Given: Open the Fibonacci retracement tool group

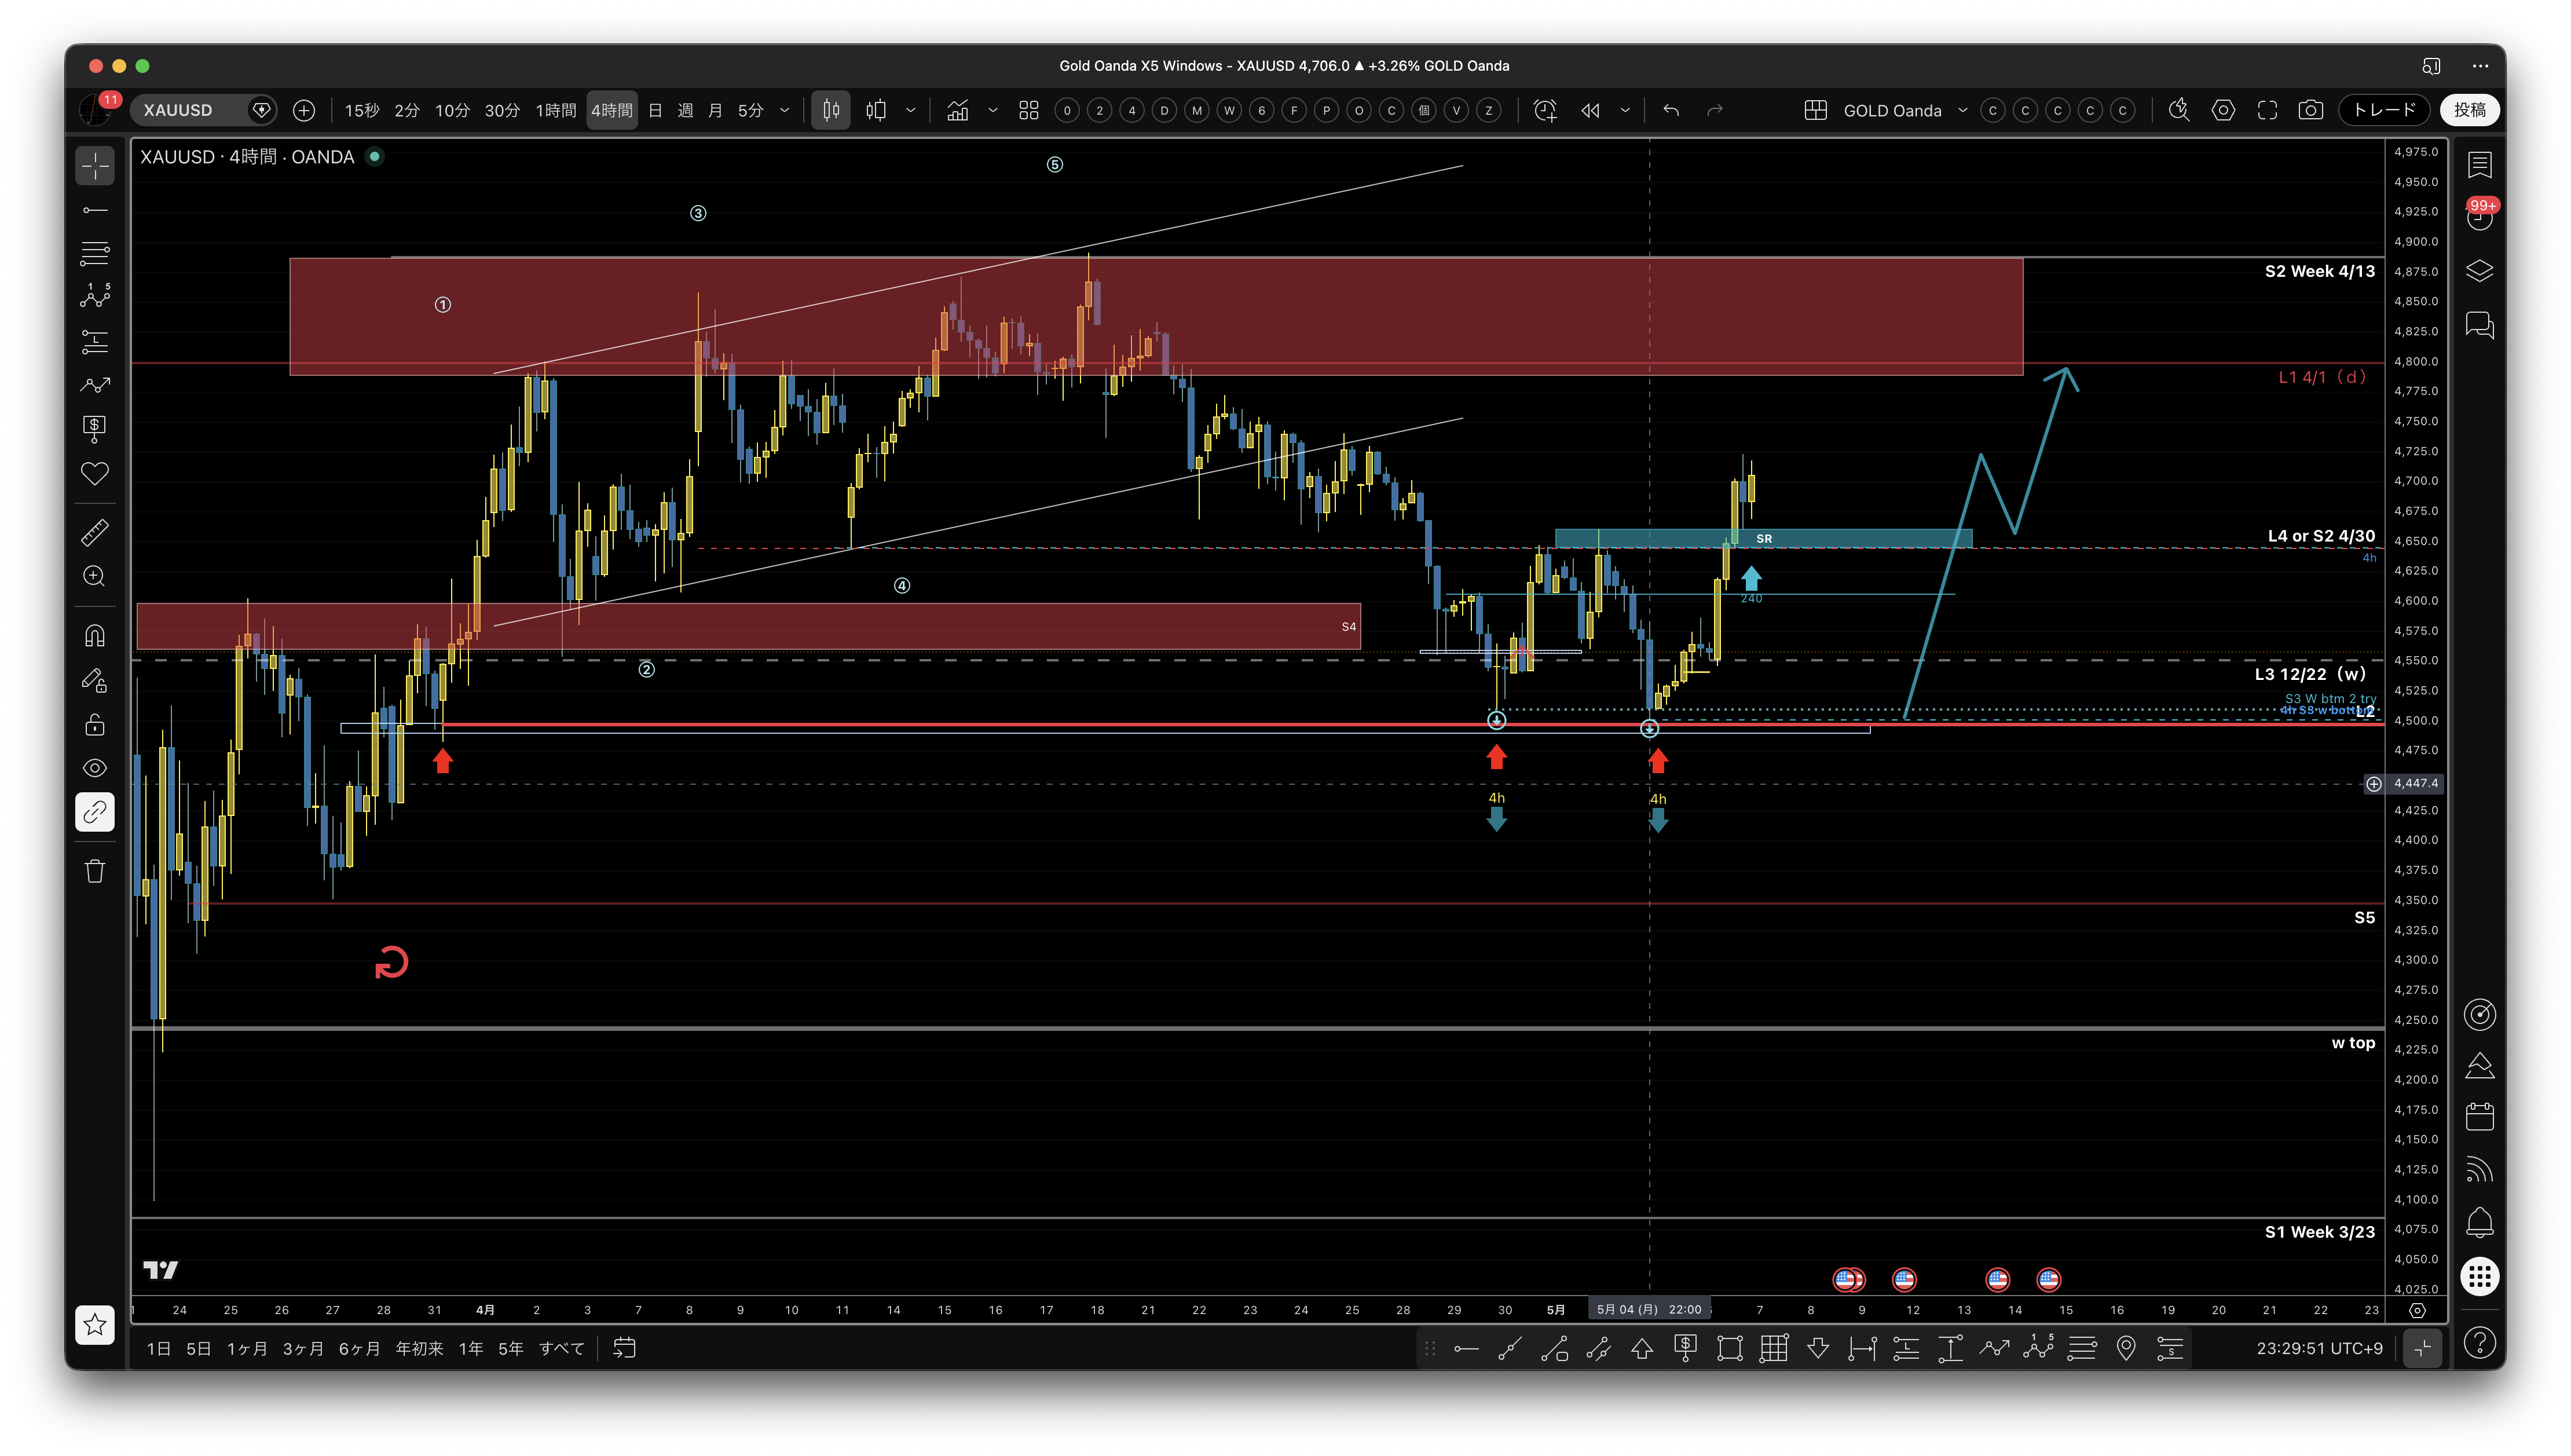Looking at the screenshot, I should (x=95, y=254).
